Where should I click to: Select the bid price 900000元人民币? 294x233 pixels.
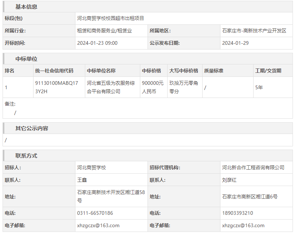pyautogui.click(x=153, y=87)
